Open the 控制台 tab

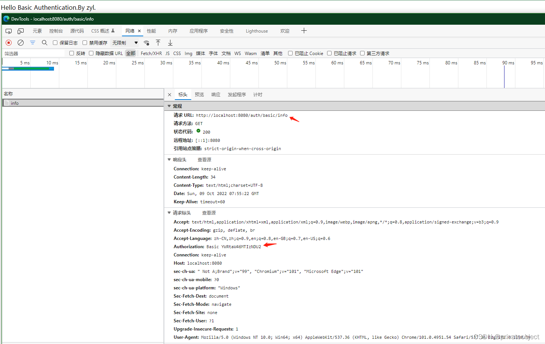pyautogui.click(x=56, y=31)
